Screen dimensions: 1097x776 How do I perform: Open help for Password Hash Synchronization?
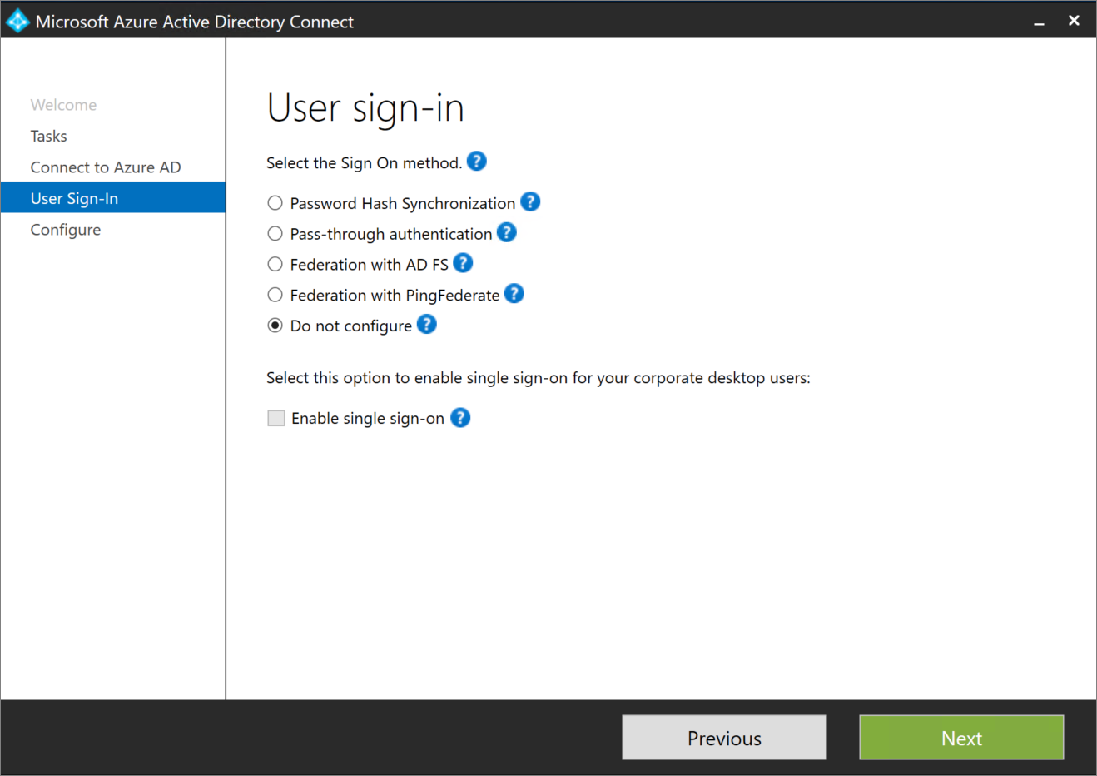(530, 201)
